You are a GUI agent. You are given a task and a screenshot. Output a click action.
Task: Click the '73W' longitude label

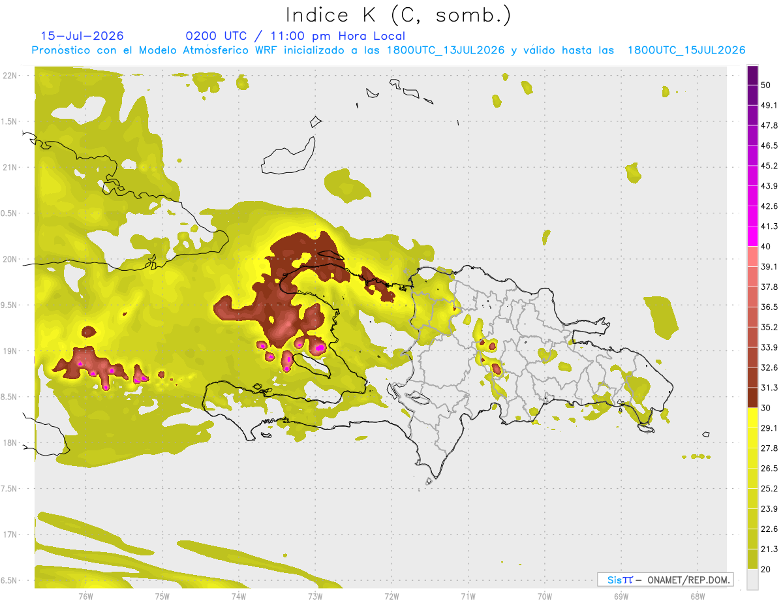pos(315,596)
